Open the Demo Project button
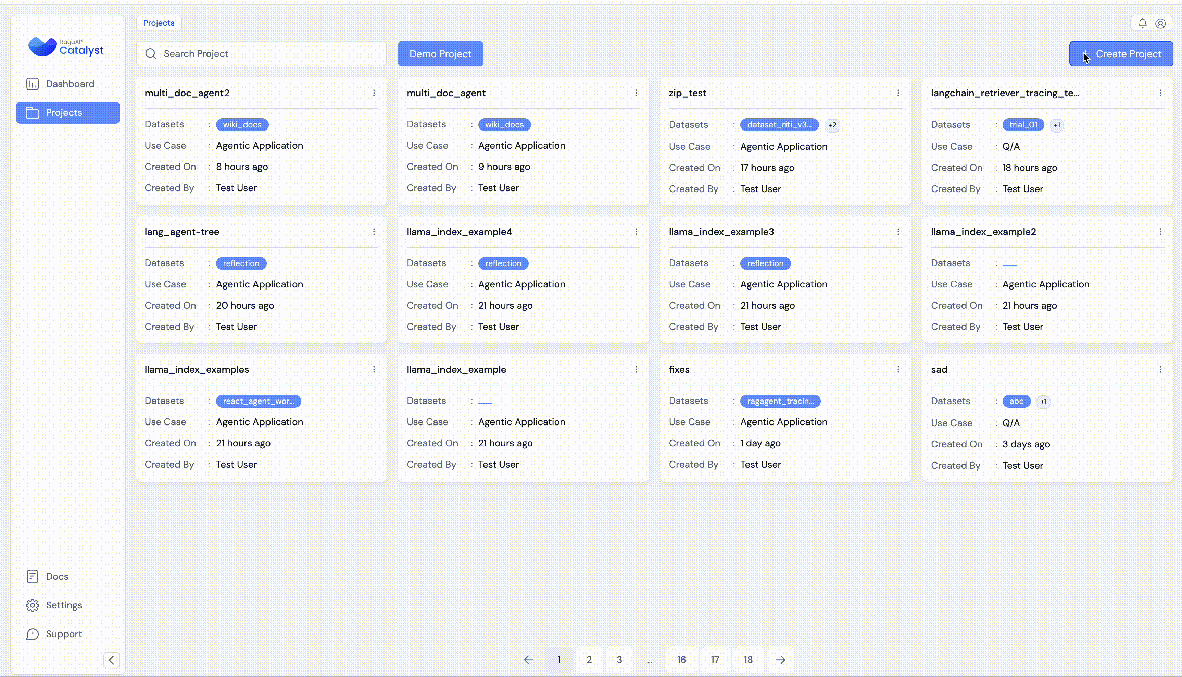The width and height of the screenshot is (1182, 677). pyautogui.click(x=440, y=54)
